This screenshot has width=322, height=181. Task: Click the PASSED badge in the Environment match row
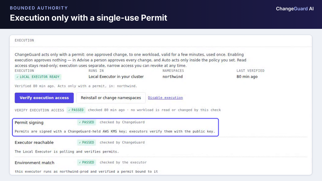click(x=86, y=162)
